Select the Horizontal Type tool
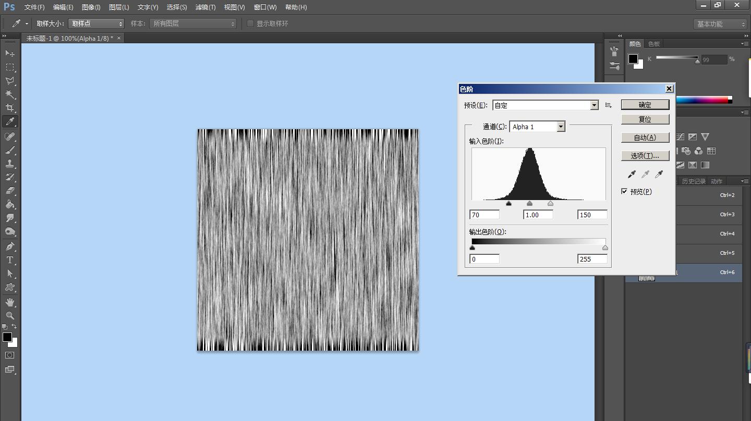Image resolution: width=751 pixels, height=421 pixels. tap(10, 260)
